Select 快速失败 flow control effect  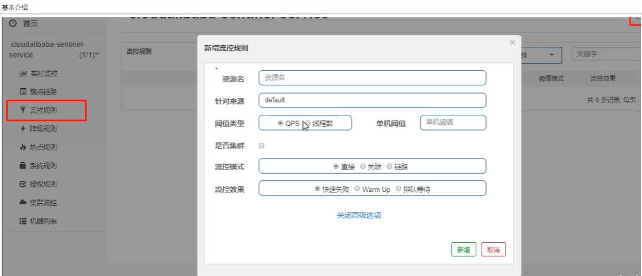click(x=318, y=189)
